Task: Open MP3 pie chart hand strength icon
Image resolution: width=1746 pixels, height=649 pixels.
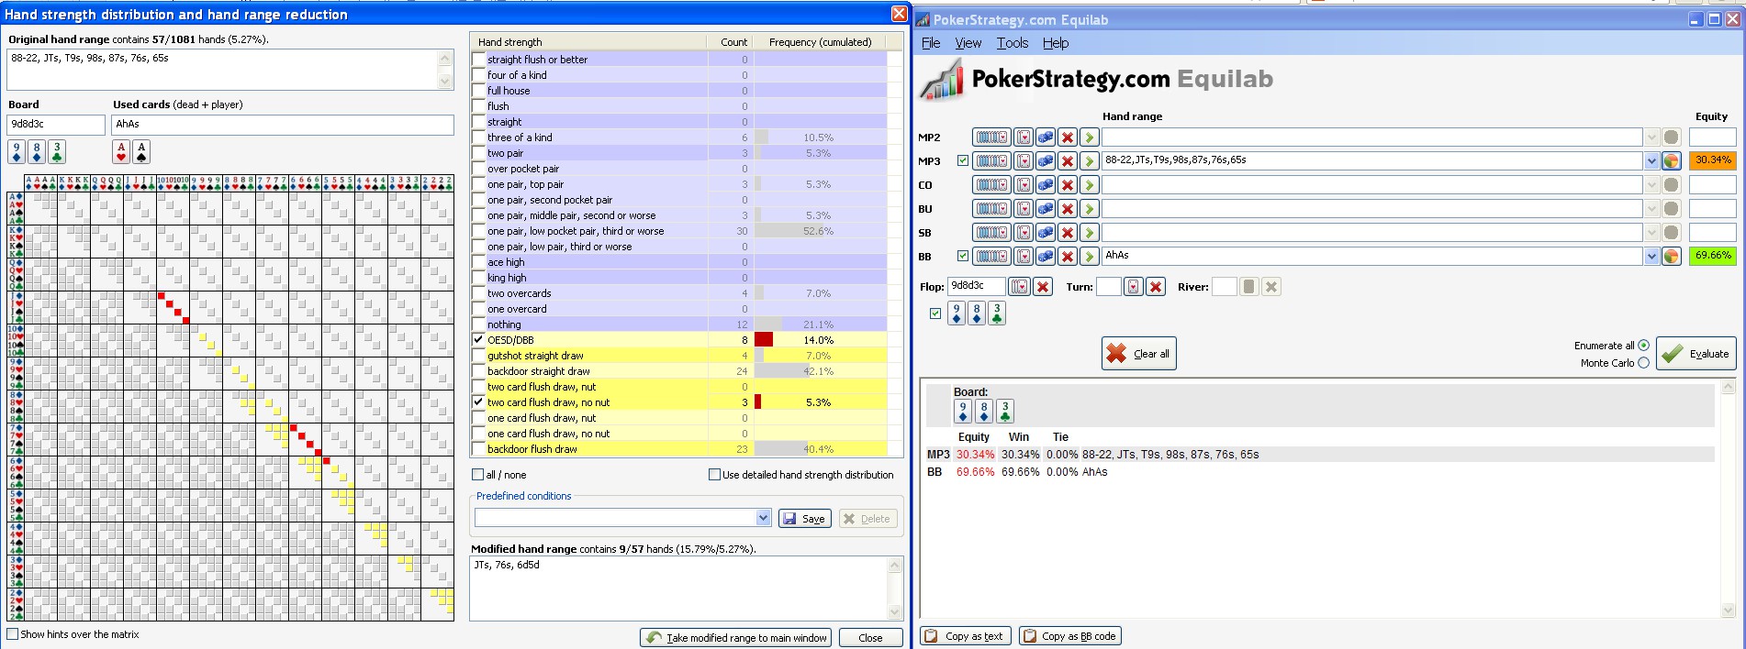Action: 1671,161
